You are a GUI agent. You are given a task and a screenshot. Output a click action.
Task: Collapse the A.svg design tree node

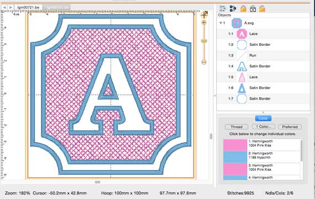221,23
